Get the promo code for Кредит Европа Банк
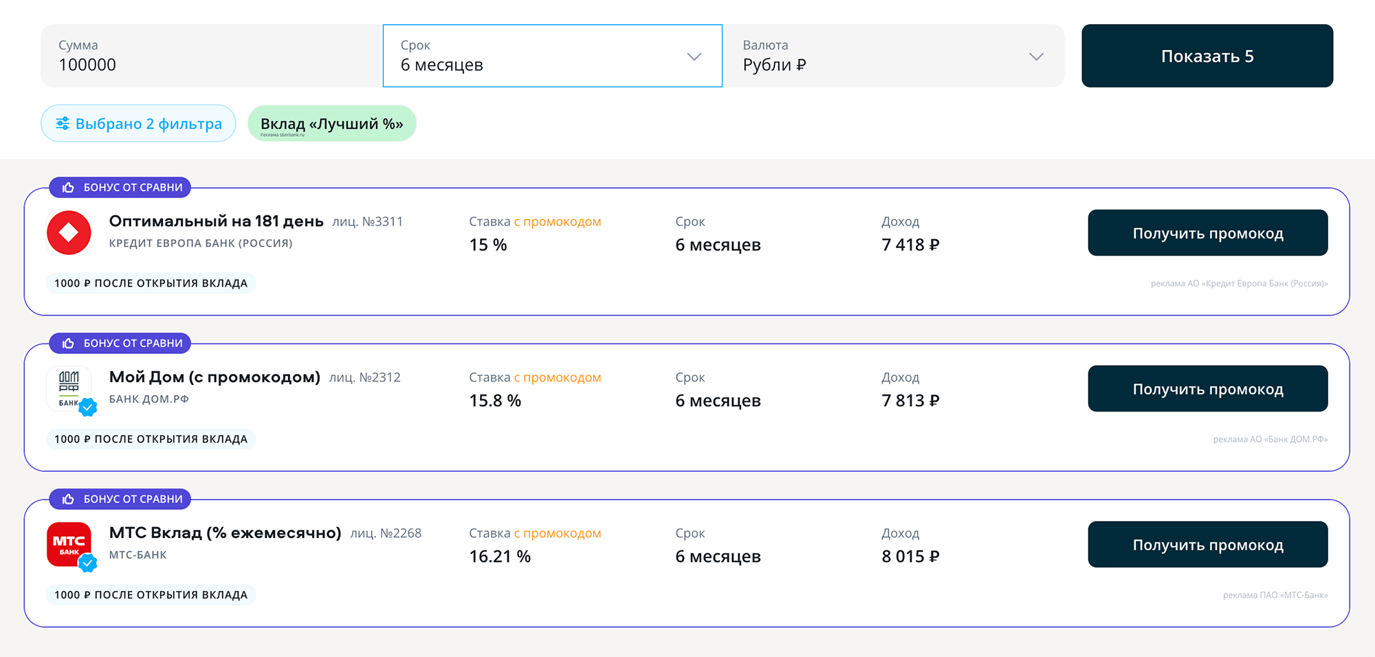Viewport: 1375px width, 657px height. (x=1208, y=233)
